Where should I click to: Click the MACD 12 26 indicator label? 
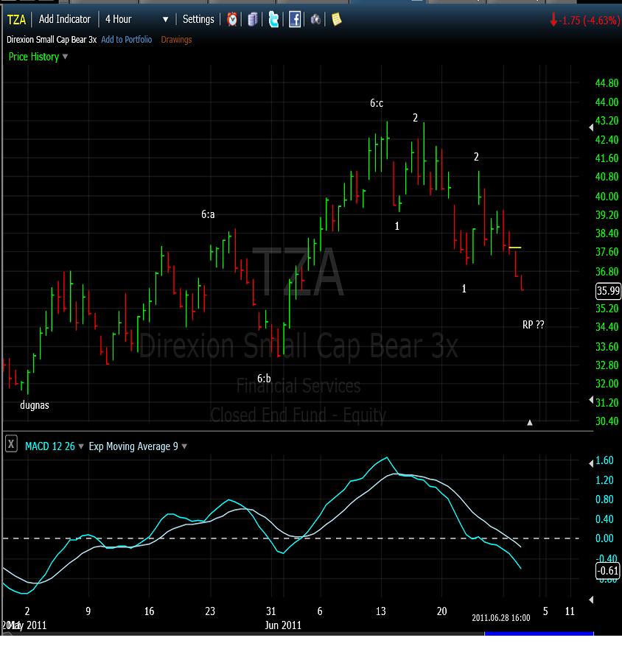[x=50, y=446]
